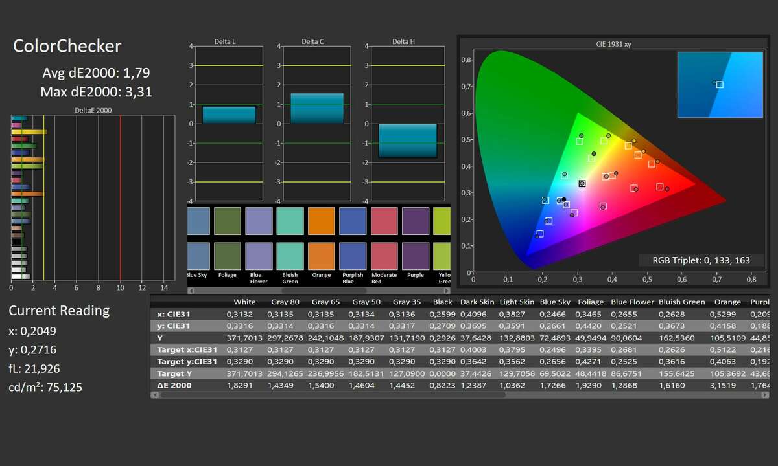Select the 'Target Y' row header
The height and width of the screenshot is (466, 778).
[175, 373]
